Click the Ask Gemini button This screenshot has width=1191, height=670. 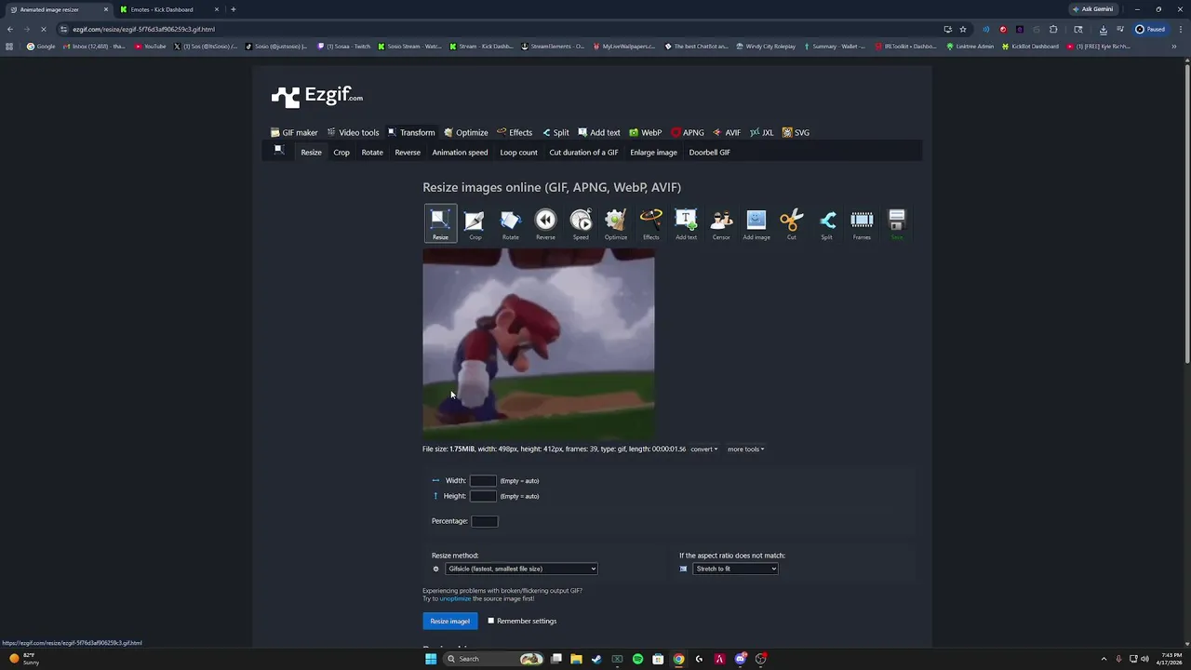pyautogui.click(x=1092, y=9)
